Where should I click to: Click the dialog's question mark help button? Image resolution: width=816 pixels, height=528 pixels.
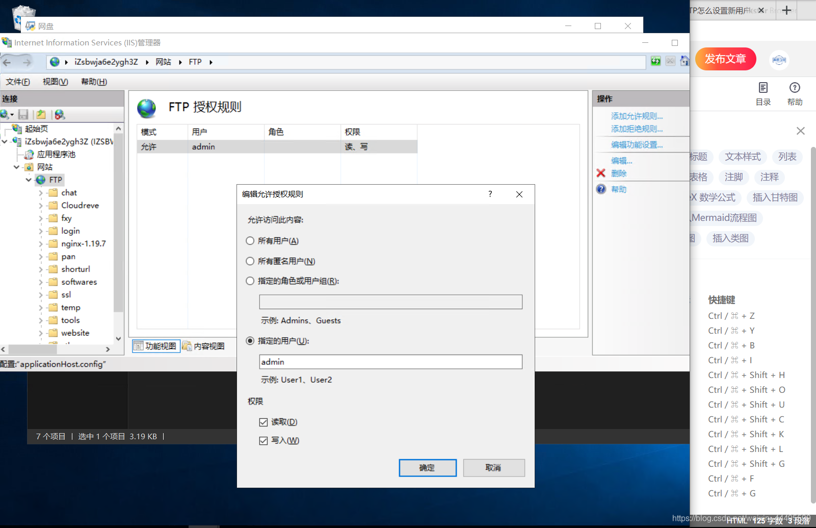pos(490,194)
